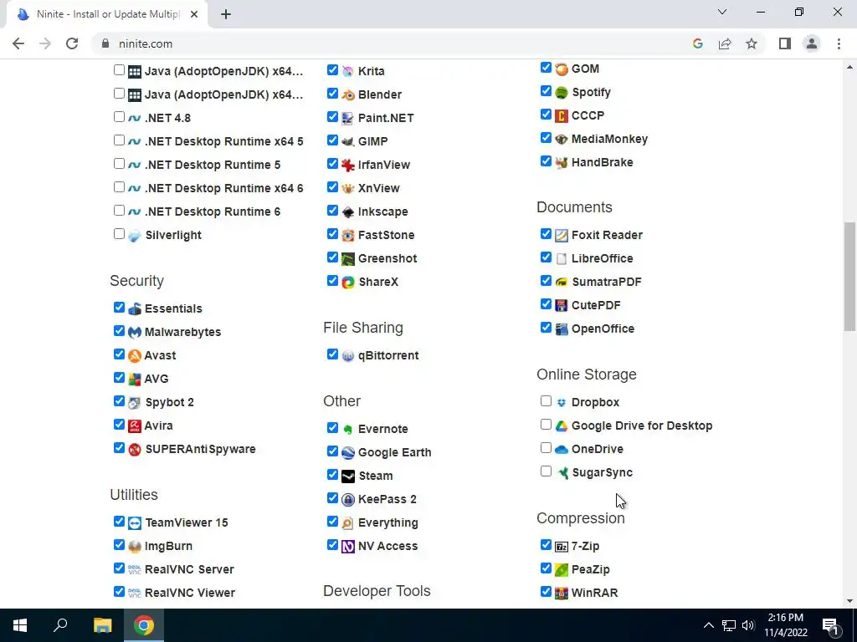The width and height of the screenshot is (857, 642).
Task: Reload the Ninite page
Action: point(72,43)
